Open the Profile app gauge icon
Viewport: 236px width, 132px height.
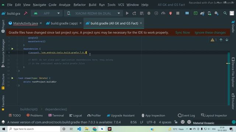pos(163,13)
